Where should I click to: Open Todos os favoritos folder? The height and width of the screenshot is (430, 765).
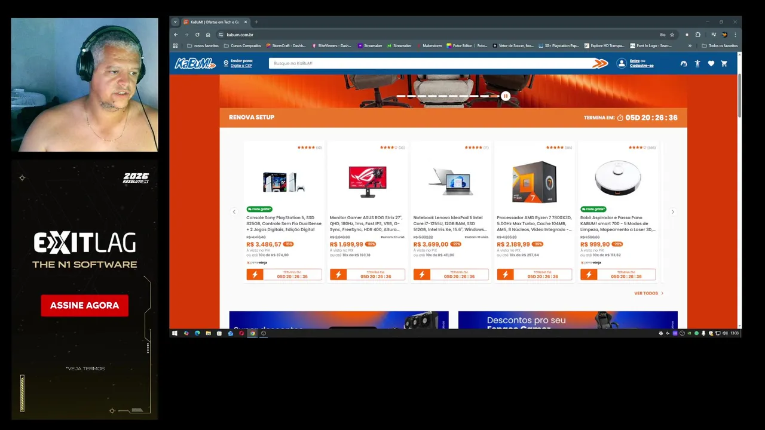720,45
